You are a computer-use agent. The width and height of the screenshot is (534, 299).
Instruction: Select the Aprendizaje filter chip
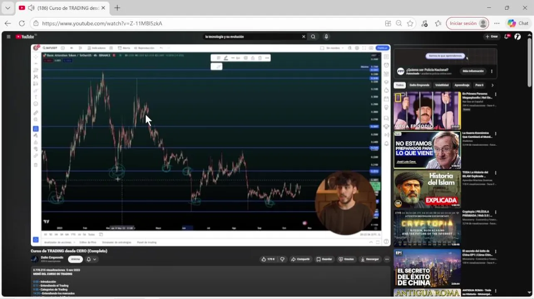coord(462,85)
